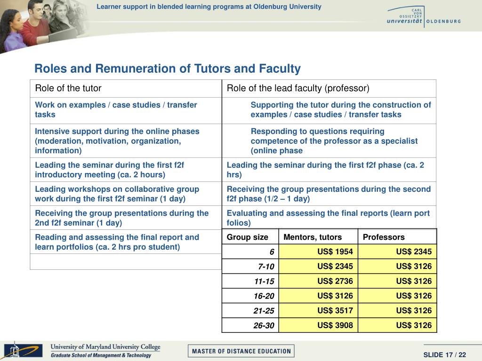Click Role of the lead faculty heading
This screenshot has width=482, height=361.
[329, 88]
